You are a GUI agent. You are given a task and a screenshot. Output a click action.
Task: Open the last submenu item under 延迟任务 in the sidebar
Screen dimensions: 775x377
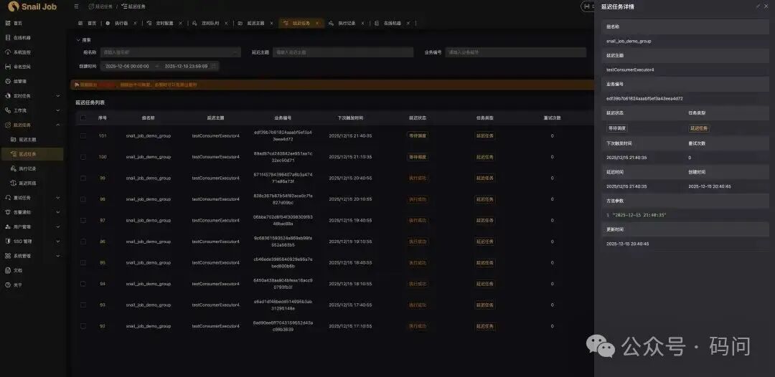point(27,183)
